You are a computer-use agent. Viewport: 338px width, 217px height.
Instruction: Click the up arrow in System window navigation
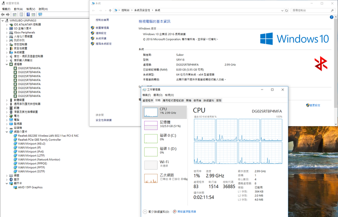(x=110, y=10)
